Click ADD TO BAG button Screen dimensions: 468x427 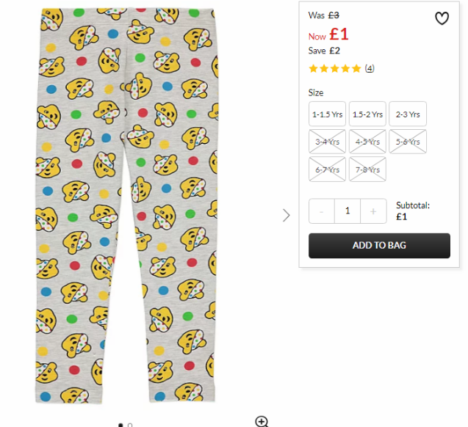[x=379, y=246]
